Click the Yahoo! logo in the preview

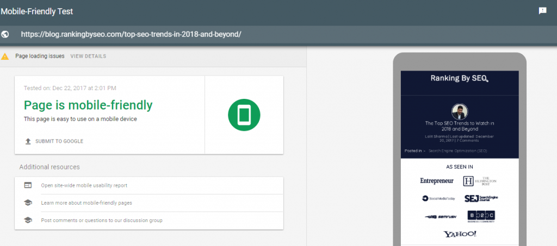pos(460,234)
